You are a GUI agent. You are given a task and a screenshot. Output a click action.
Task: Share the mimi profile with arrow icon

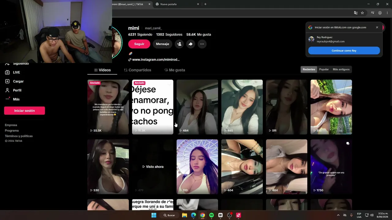190,44
